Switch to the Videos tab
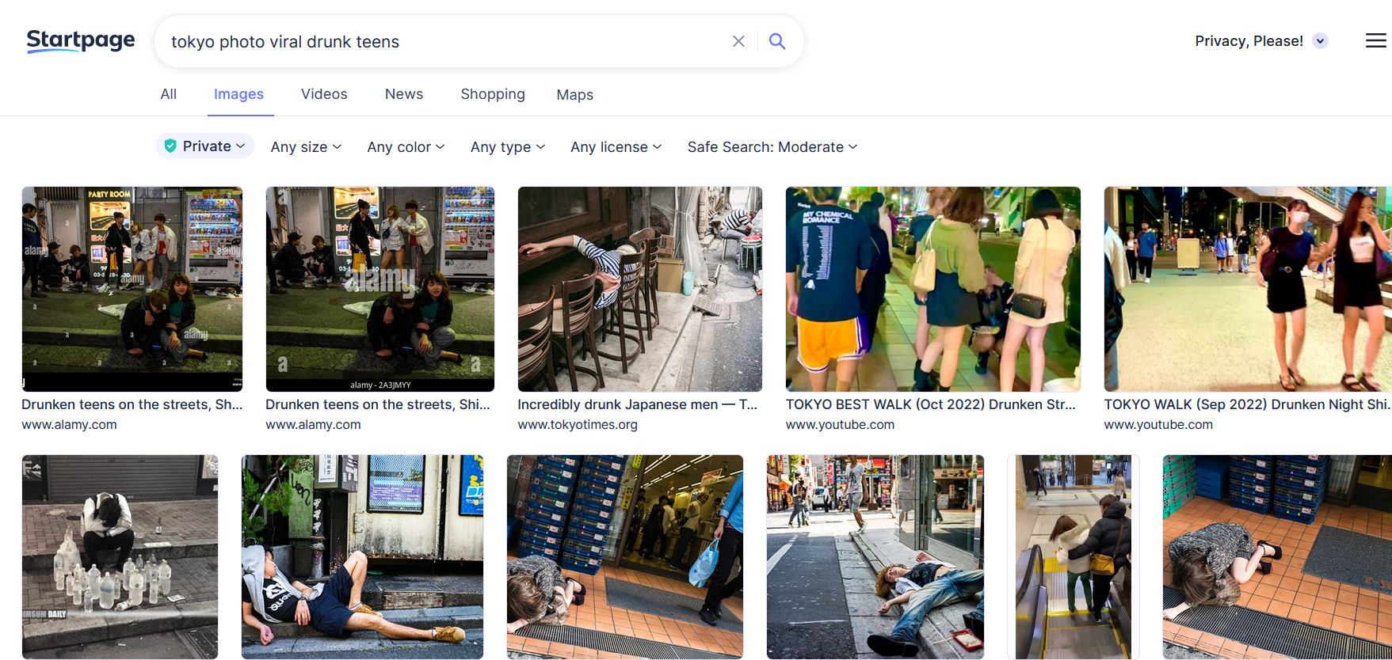The height and width of the screenshot is (660, 1392). pos(324,94)
